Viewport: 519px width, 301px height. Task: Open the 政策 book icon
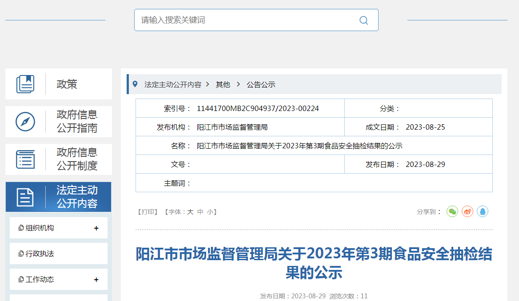click(x=25, y=84)
